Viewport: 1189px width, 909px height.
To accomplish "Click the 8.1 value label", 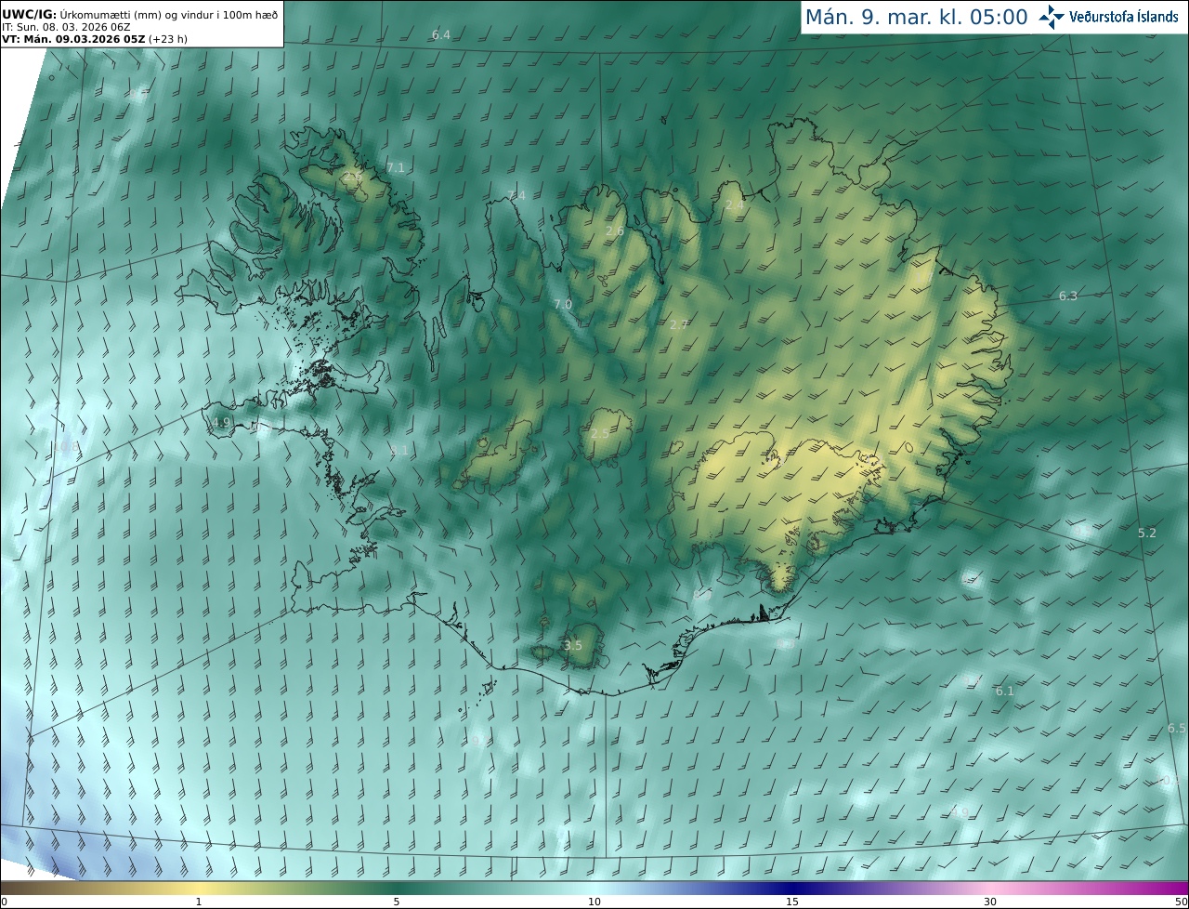I will (399, 450).
